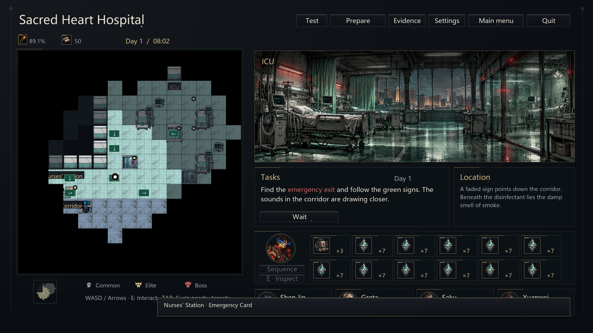Click the ICU room label on map
This screenshot has width=593, height=333.
tap(174, 87)
